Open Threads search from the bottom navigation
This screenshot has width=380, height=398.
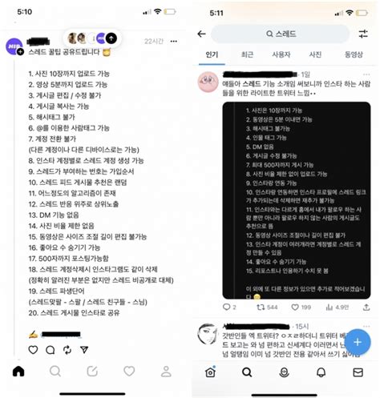[55, 372]
